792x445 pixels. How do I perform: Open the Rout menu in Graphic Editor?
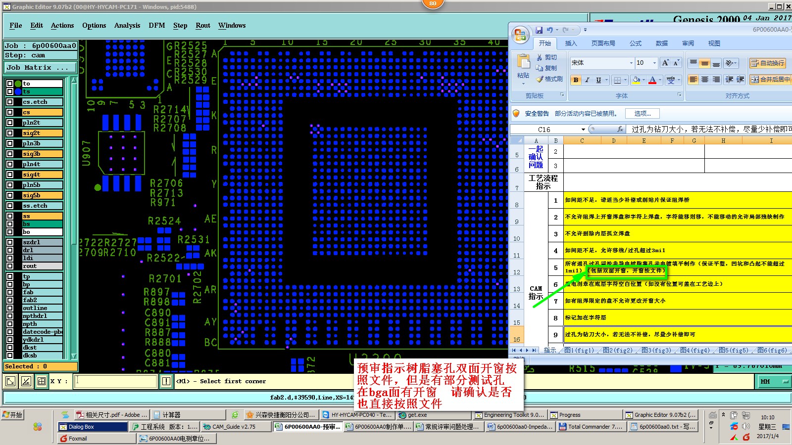coord(203,25)
